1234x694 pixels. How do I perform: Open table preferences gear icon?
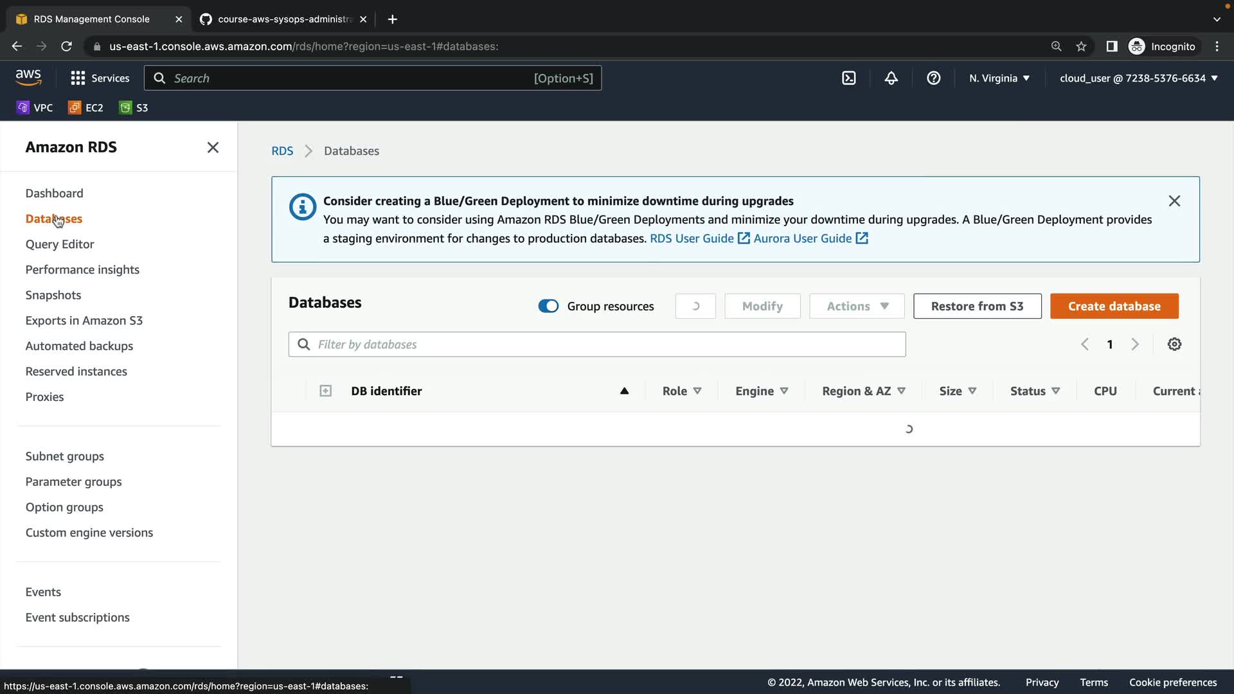pyautogui.click(x=1174, y=344)
